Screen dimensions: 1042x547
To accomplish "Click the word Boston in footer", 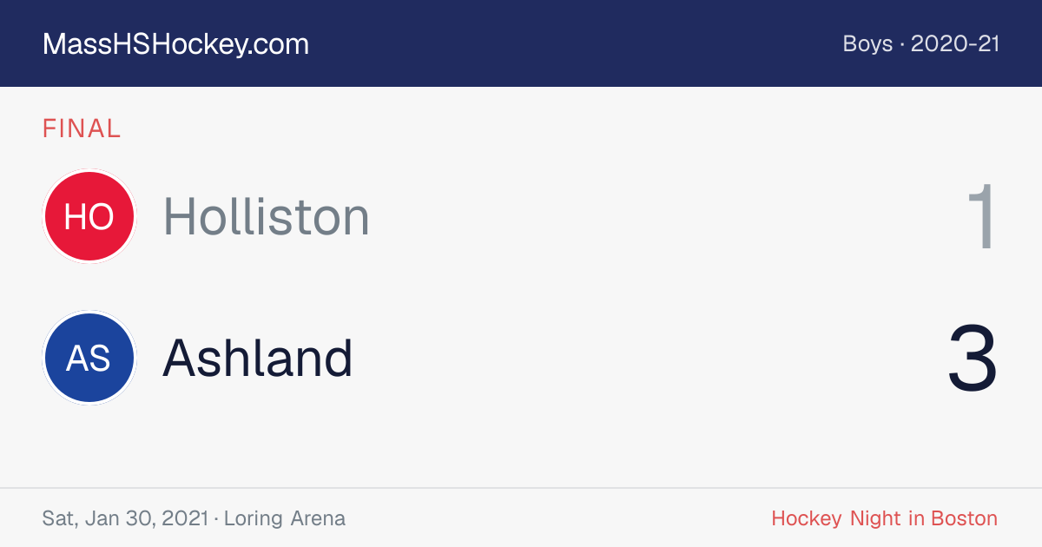I will pos(964,518).
